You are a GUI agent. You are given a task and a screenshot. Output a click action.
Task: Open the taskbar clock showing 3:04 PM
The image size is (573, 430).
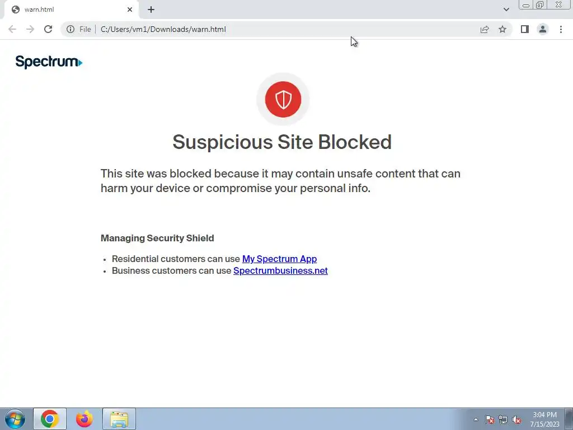[544, 419]
